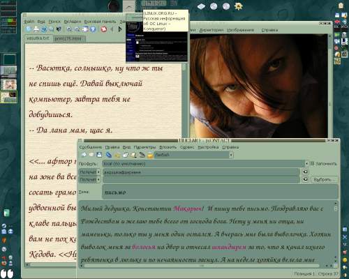
Task: Toggle the Запомнить checkbox
Action: point(312,164)
